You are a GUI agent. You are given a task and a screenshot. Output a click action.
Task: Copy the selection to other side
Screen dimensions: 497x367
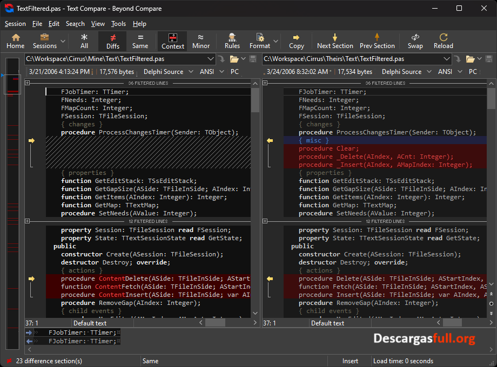[x=296, y=41]
